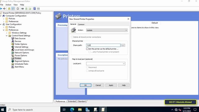Select the Scheduled Tasks node icon
This screenshot has height=112, width=199.
point(12,64)
